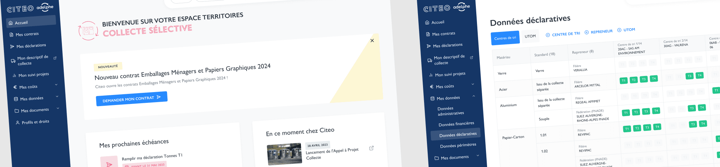Click the plus icon beside CENTRE DE TRI
Screen dimensions: 720x167
548,35
